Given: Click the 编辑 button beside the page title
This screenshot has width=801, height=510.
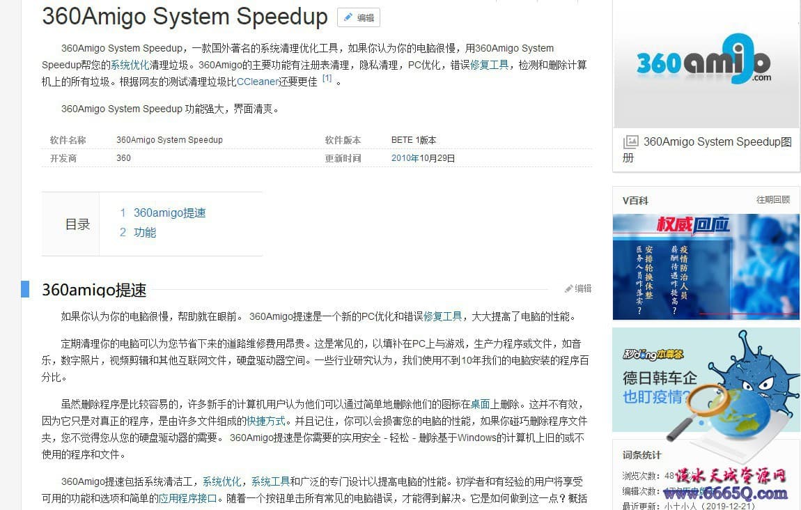Looking at the screenshot, I should point(359,18).
